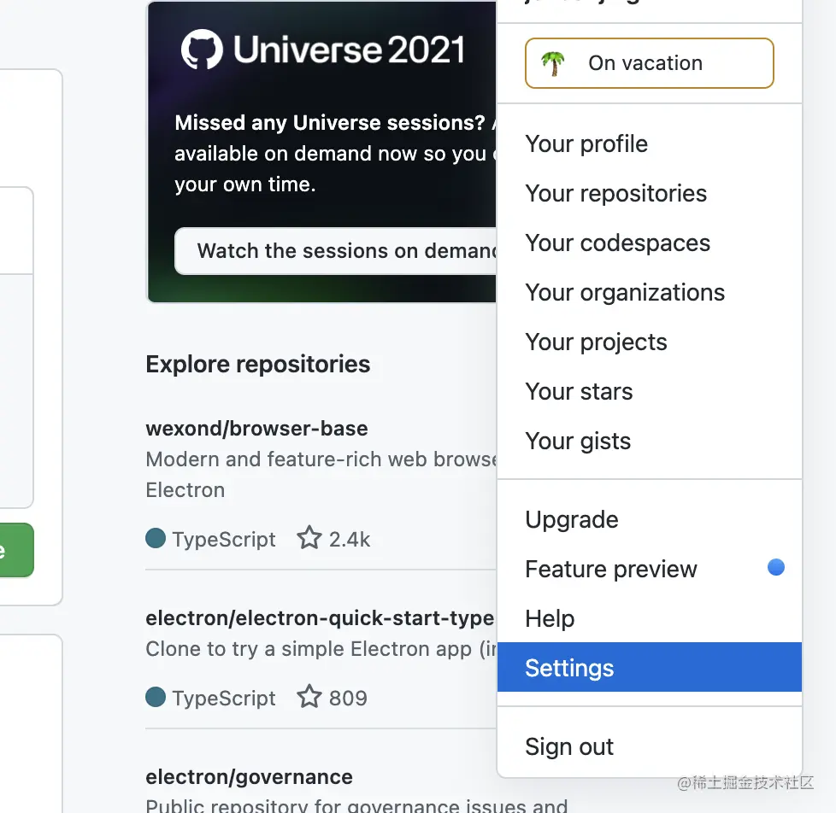Screen dimensions: 836x813
Task: Select Your organizations
Action: pos(625,292)
